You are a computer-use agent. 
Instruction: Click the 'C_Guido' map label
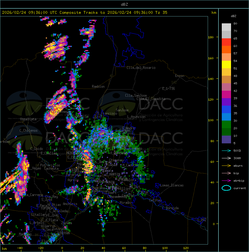37,149
